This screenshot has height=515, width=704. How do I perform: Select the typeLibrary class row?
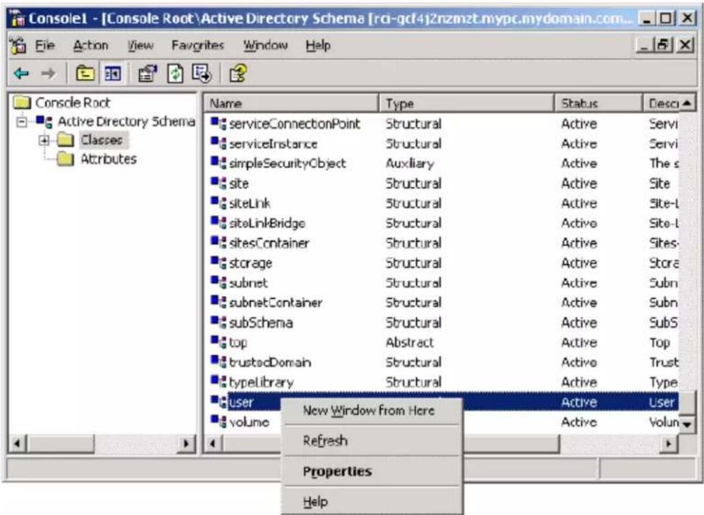coord(441,382)
